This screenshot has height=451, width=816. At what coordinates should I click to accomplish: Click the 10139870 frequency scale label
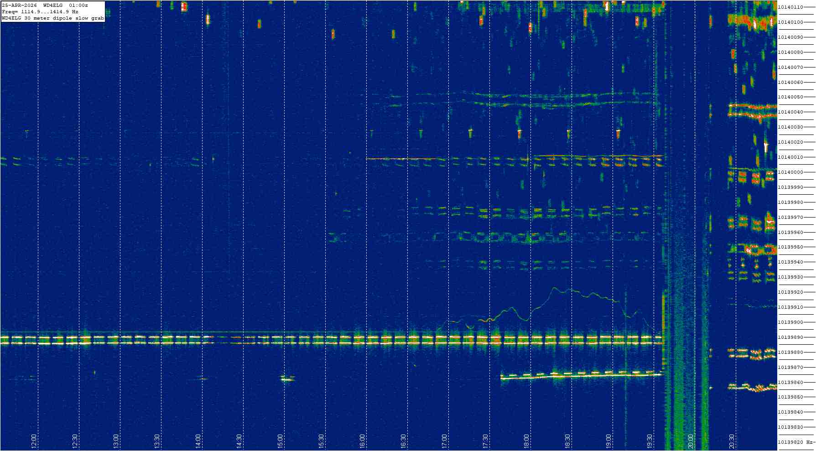[790, 368]
